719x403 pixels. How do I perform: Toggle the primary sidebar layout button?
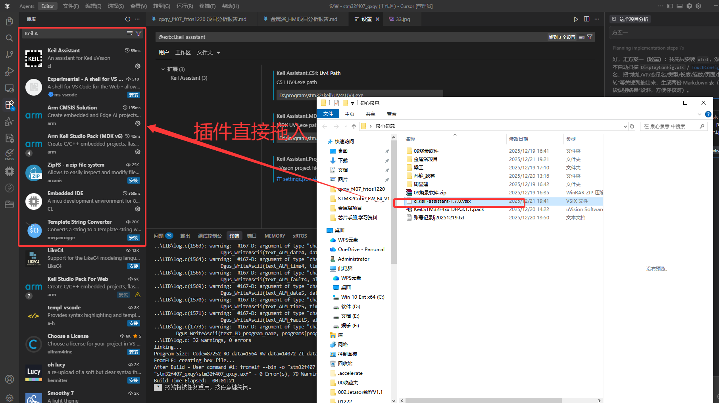click(670, 6)
